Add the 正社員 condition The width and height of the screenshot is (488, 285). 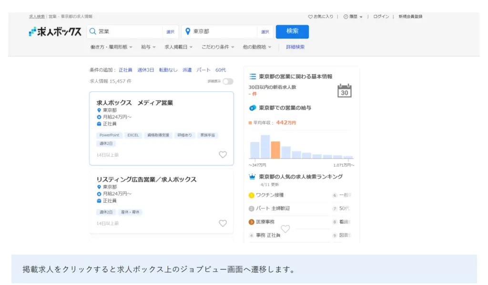click(x=125, y=70)
